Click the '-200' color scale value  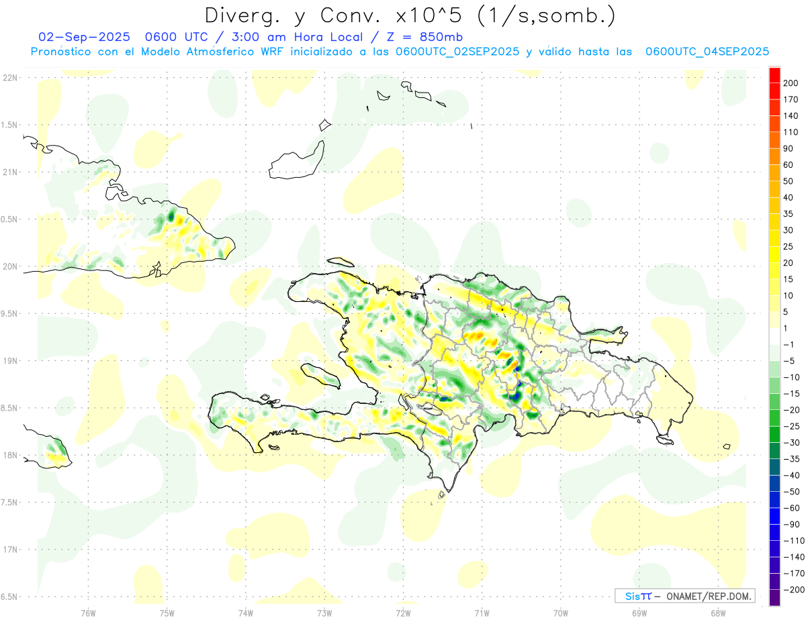tap(793, 589)
